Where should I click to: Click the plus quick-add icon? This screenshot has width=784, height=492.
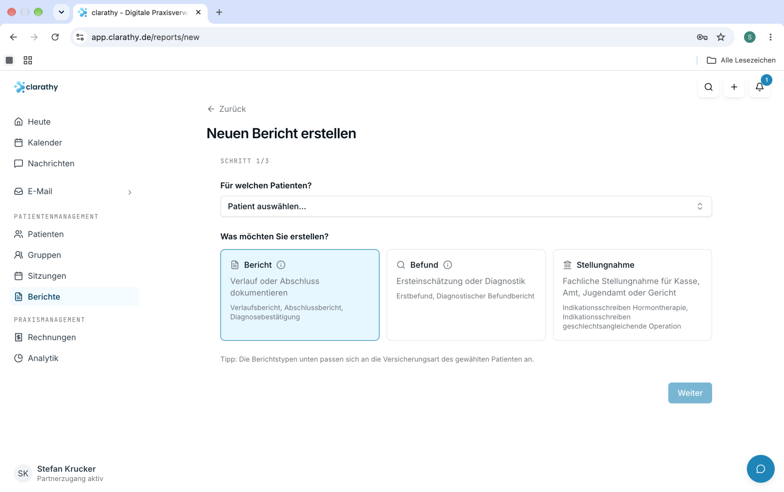[x=734, y=87]
